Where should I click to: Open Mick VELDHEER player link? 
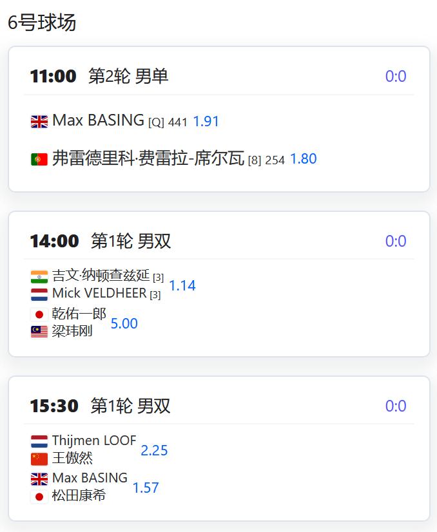pos(99,293)
